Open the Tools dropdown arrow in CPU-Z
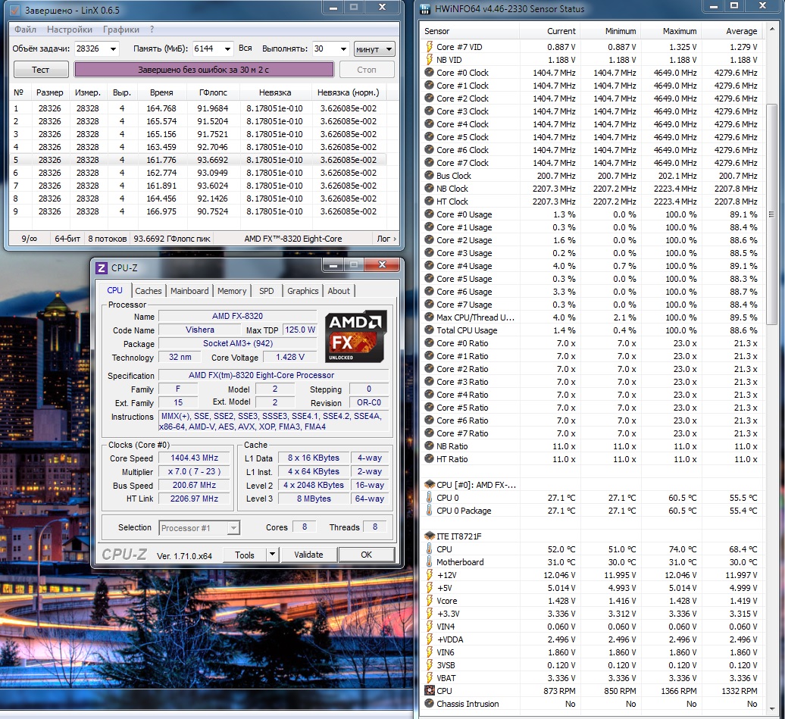The image size is (785, 719). 273,555
